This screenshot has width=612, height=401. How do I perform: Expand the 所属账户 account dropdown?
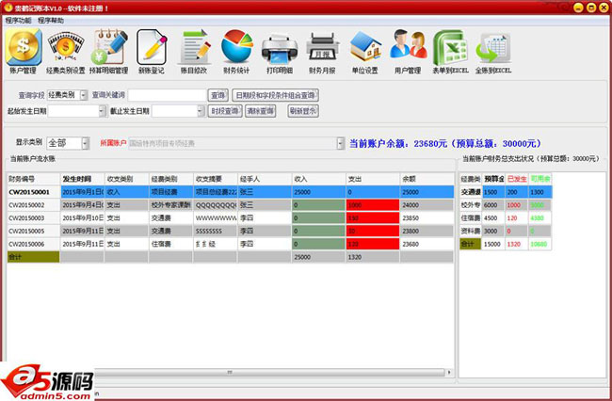[340, 143]
